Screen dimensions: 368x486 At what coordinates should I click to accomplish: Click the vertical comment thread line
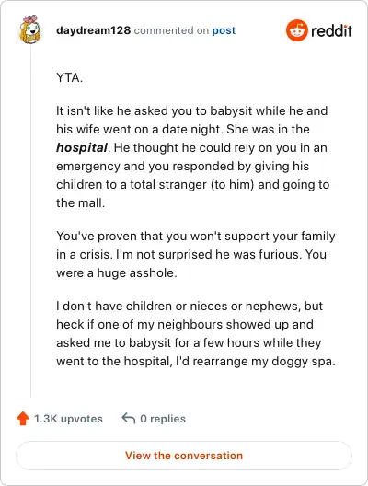click(30, 222)
